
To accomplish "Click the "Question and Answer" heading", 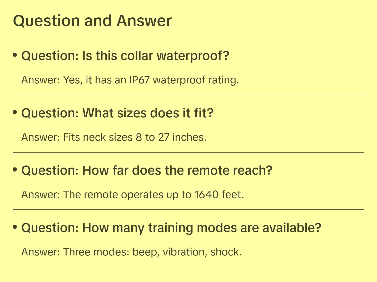I will pyautogui.click(x=92, y=21).
